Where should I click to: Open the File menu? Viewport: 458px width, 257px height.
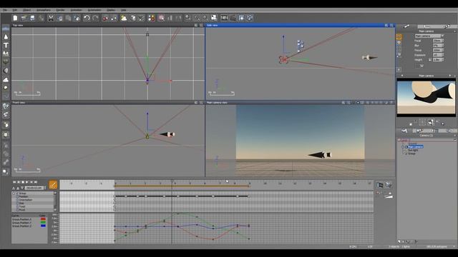pyautogui.click(x=5, y=10)
